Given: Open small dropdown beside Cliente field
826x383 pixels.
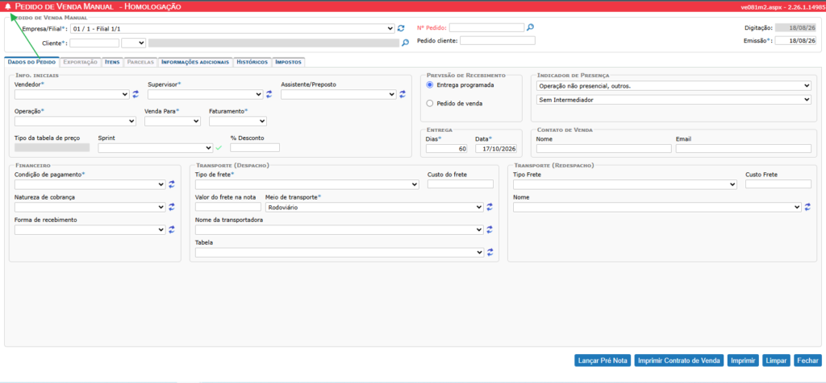Looking at the screenshot, I should [x=133, y=43].
